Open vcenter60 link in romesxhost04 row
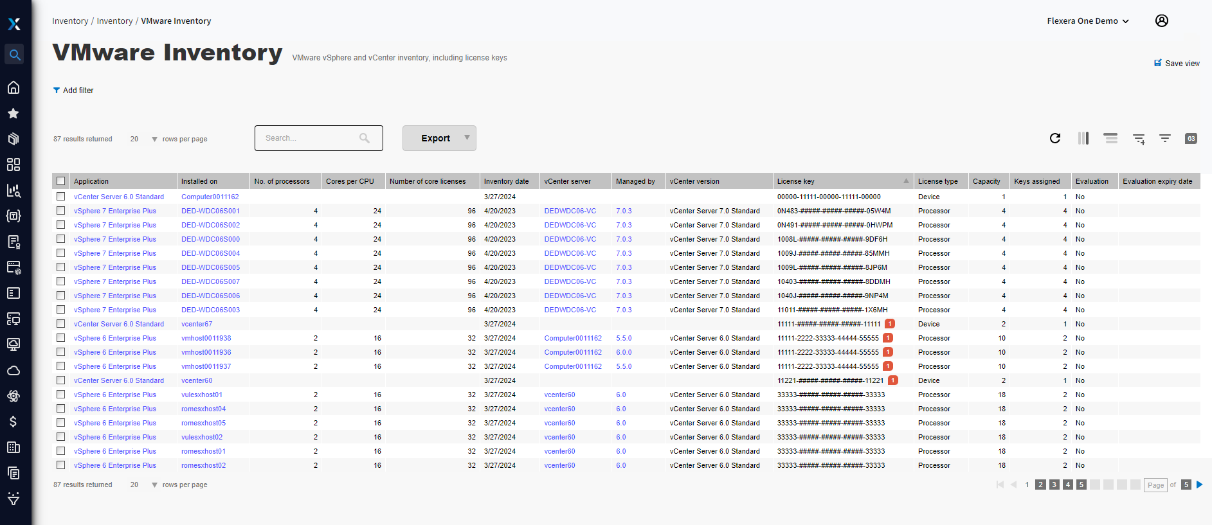Viewport: 1212px width, 525px height. [559, 409]
